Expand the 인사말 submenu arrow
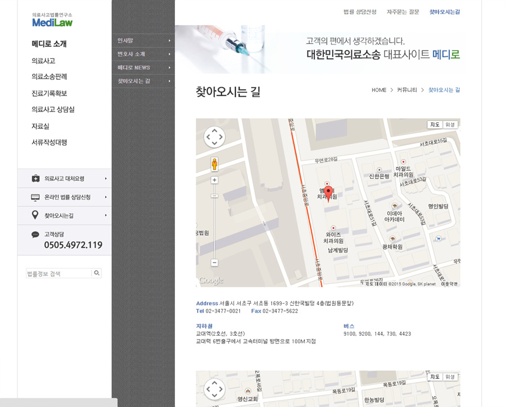Screen dimensions: 506x407 [x=169, y=40]
